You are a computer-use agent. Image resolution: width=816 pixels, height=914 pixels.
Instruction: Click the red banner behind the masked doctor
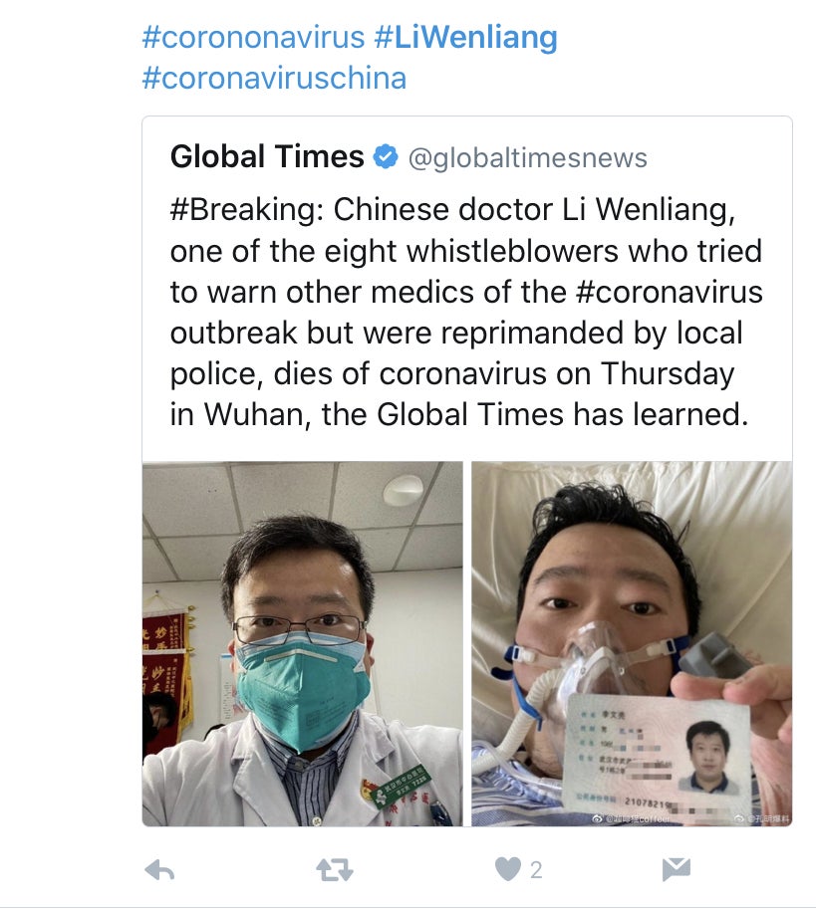pos(164,659)
